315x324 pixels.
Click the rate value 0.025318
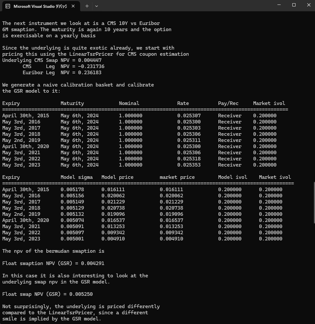(189, 159)
